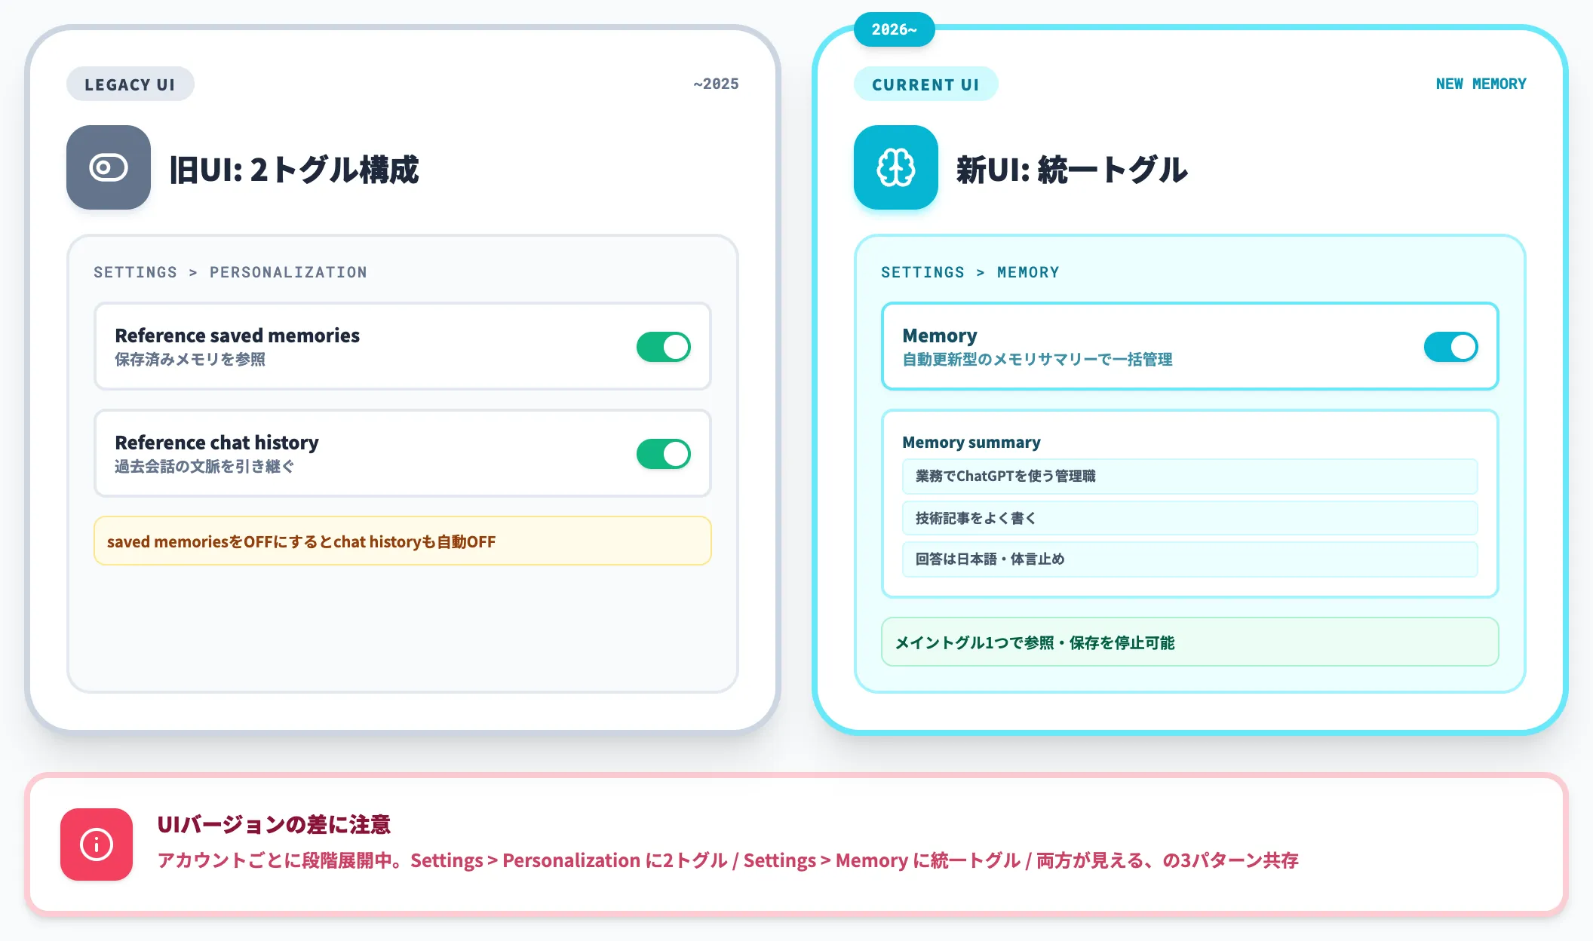The image size is (1593, 941).
Task: Turn off the Reference chat history toggle
Action: 664,454
